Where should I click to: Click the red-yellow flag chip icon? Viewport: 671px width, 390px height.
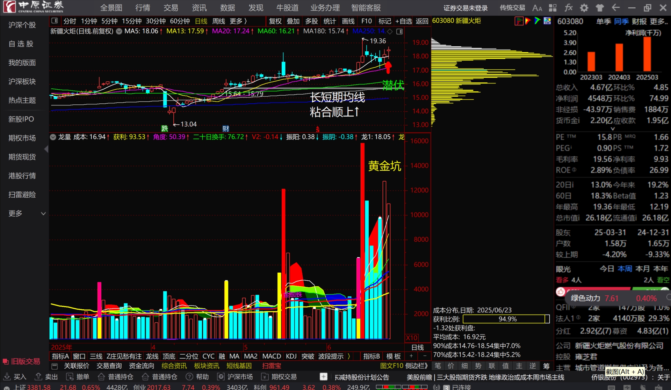(528, 21)
